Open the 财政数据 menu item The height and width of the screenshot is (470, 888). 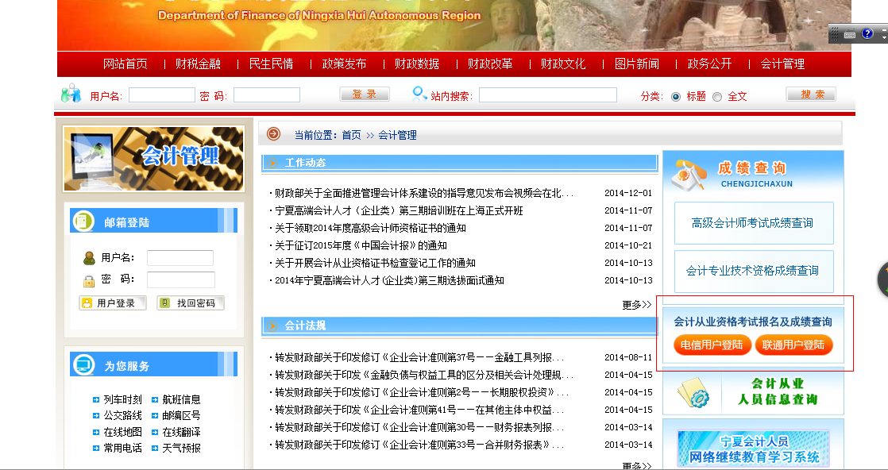[417, 64]
